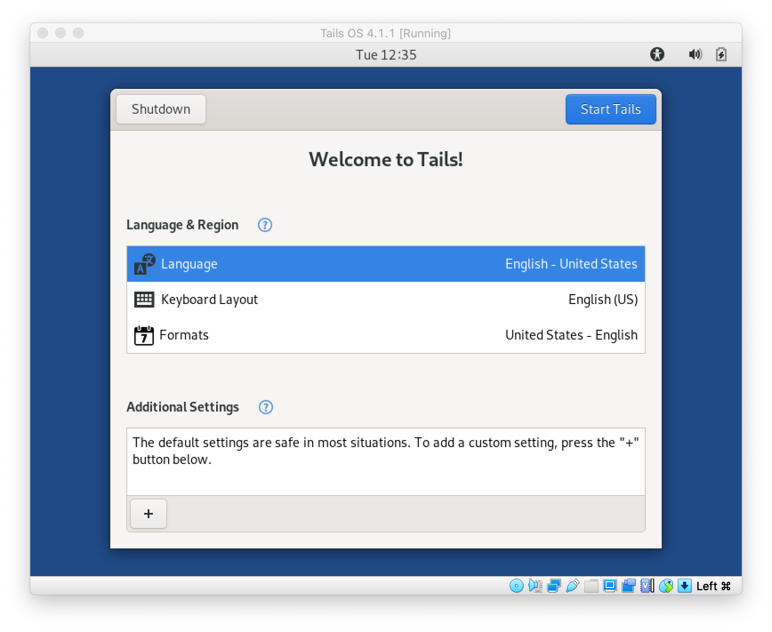Close the VirtualBox window with red button

[x=43, y=33]
